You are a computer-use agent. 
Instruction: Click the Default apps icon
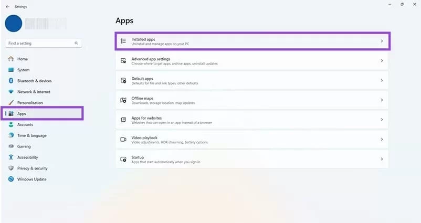click(123, 81)
